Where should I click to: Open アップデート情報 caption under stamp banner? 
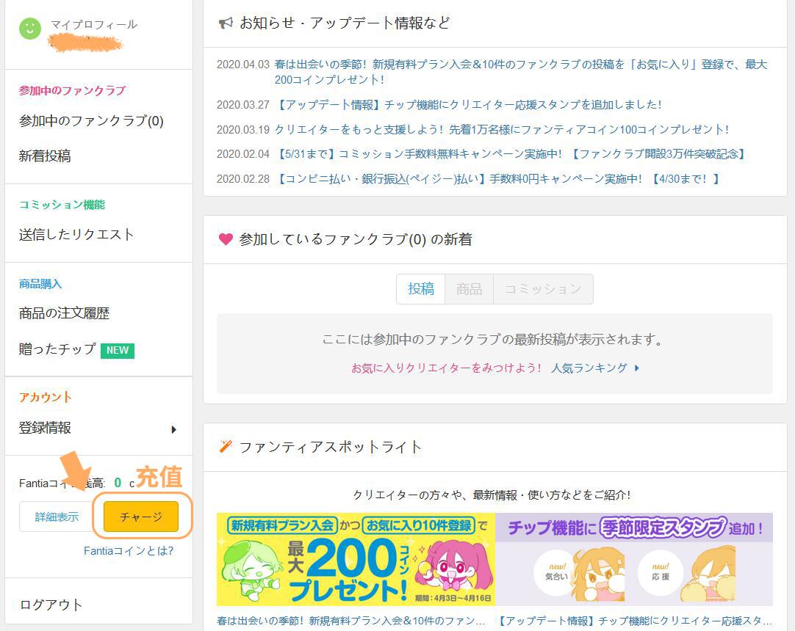[634, 621]
